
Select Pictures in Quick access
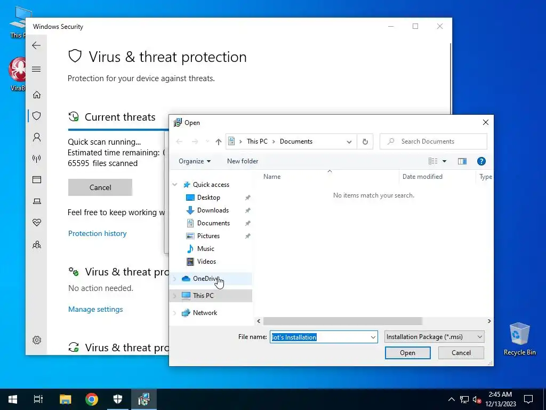208,236
